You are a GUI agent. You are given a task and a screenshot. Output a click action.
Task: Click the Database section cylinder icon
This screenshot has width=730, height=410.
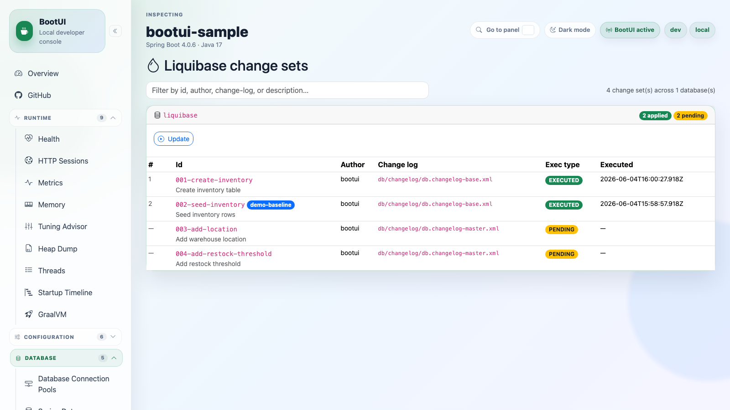pos(18,358)
